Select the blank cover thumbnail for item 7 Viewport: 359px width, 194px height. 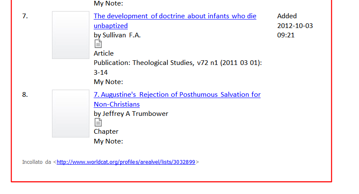71,35
